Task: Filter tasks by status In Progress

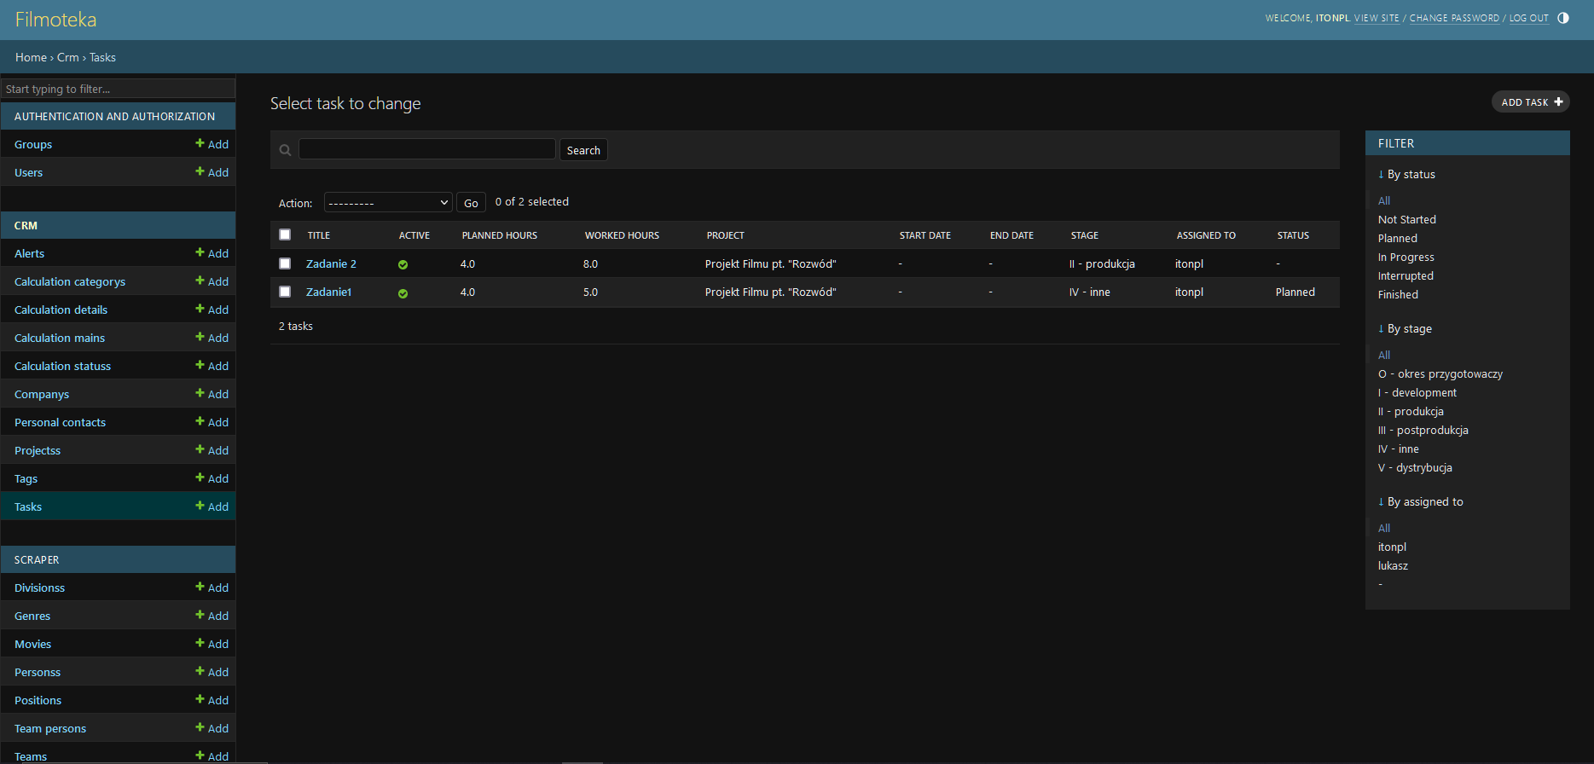Action: (1406, 257)
